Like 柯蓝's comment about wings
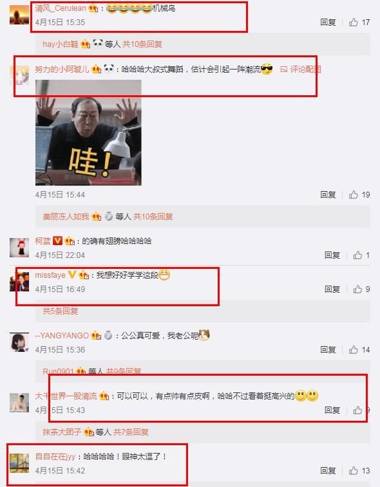The width and height of the screenshot is (380, 487). tap(357, 255)
